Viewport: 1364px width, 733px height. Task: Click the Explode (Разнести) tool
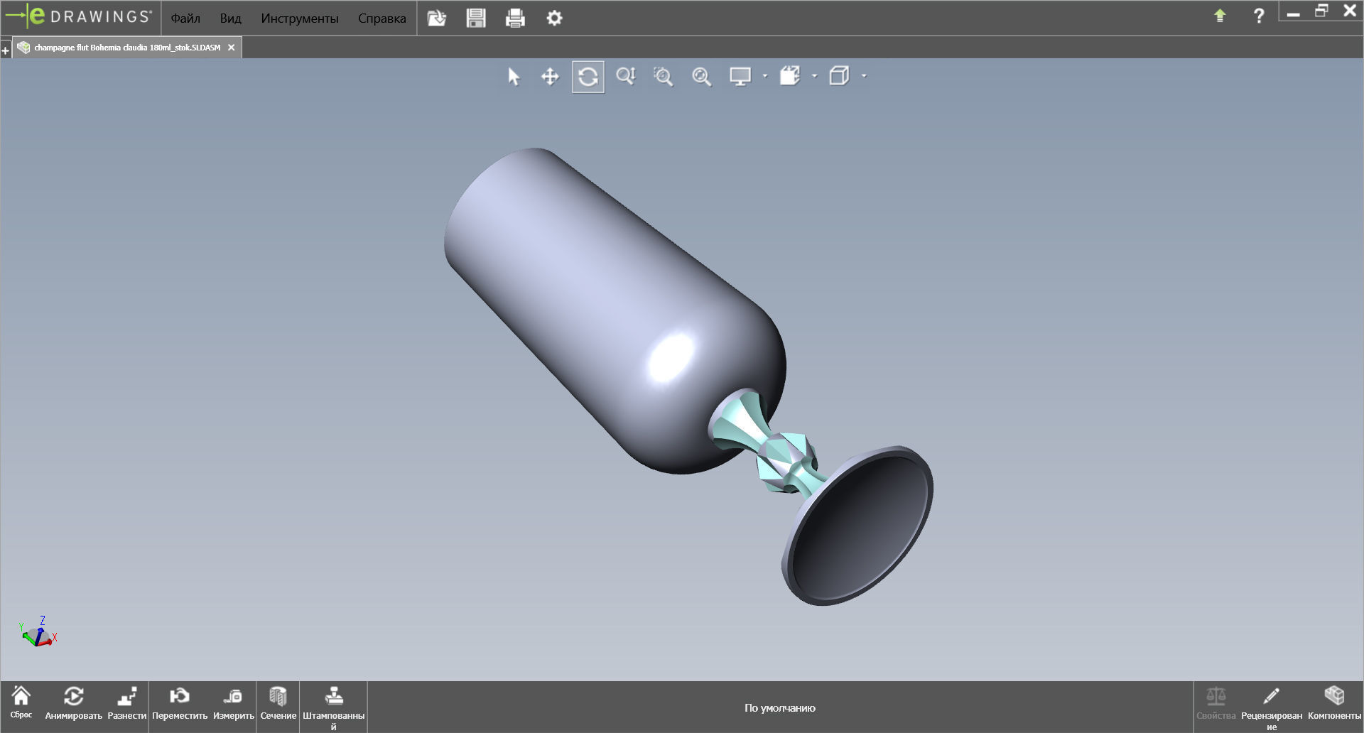(x=126, y=703)
